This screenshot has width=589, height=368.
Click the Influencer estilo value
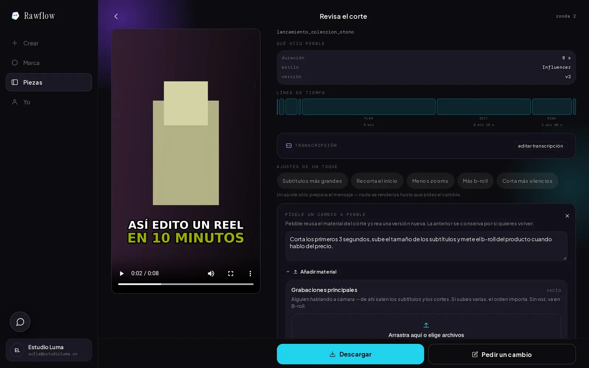556,67
